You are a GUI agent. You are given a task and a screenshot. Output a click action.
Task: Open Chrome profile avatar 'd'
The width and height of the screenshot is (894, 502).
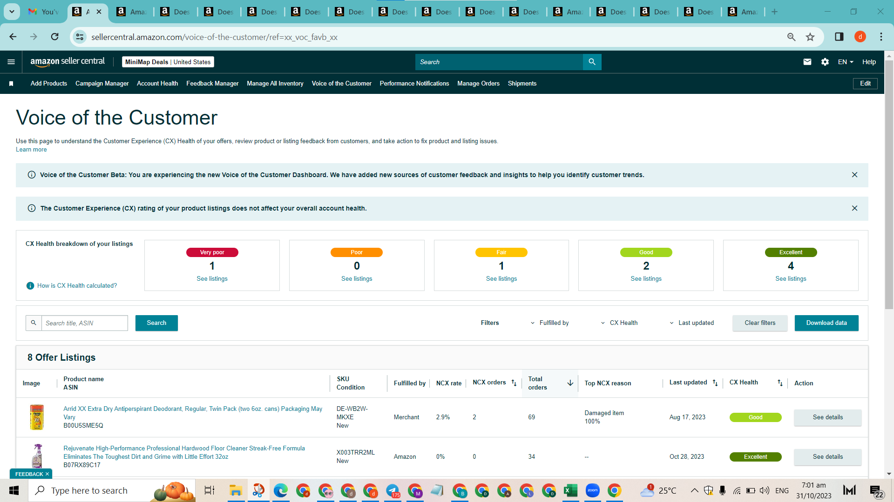[x=860, y=37]
